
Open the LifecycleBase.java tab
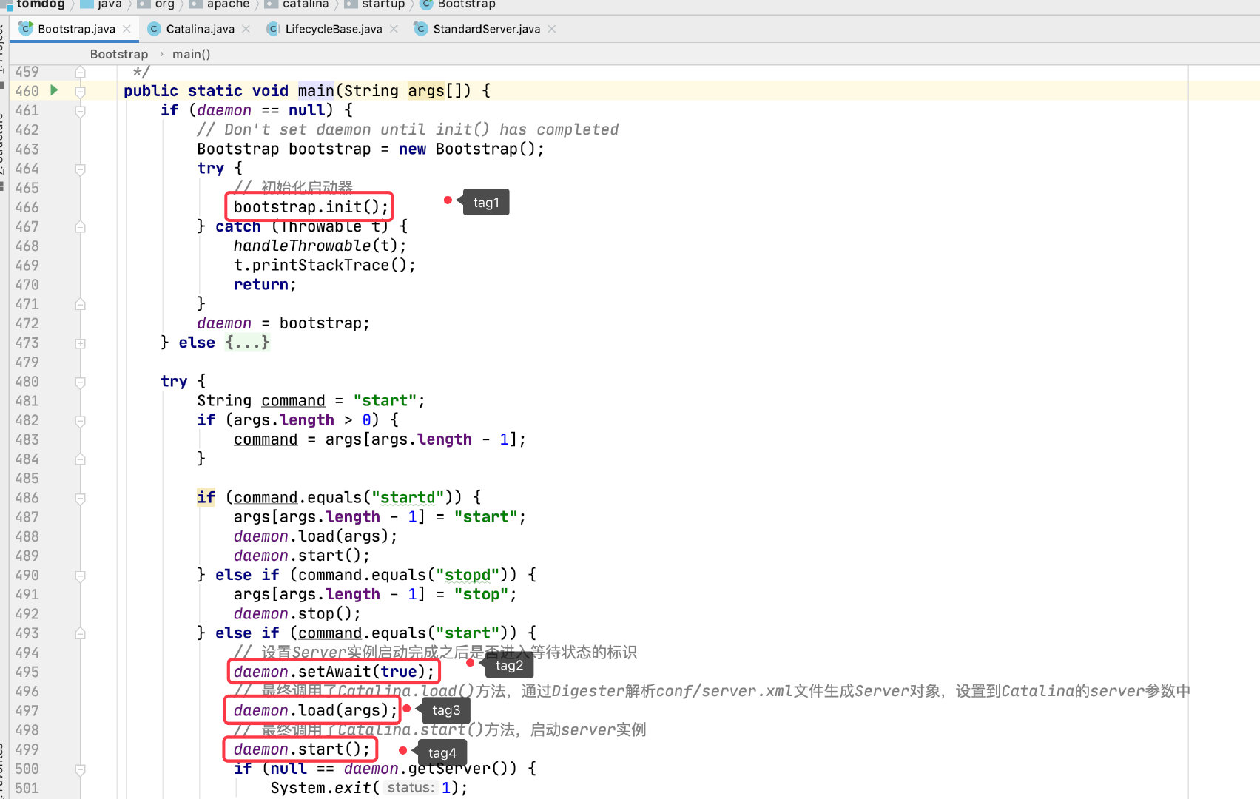pyautogui.click(x=334, y=29)
